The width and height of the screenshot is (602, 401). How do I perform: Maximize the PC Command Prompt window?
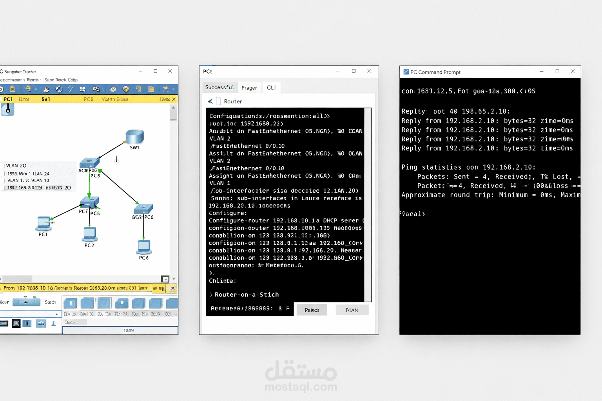(x=557, y=71)
